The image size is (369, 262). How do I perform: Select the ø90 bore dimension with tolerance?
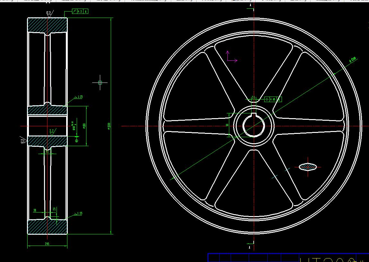pyautogui.click(x=74, y=126)
